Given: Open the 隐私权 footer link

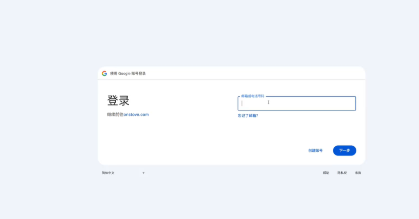Looking at the screenshot, I should (342, 173).
